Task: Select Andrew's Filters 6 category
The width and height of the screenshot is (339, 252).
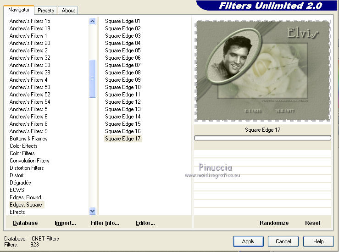Action: coord(28,117)
